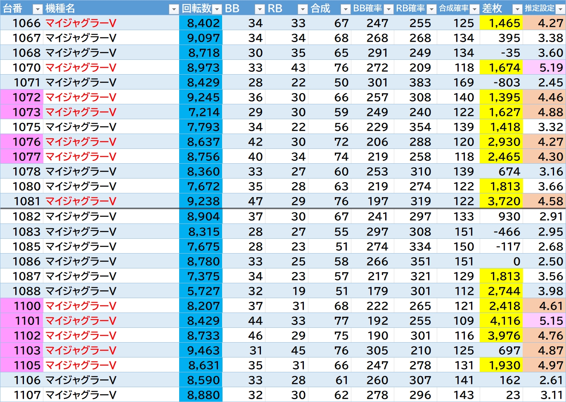Select the 機種名 header cell
This screenshot has width=566, height=402.
coord(111,8)
